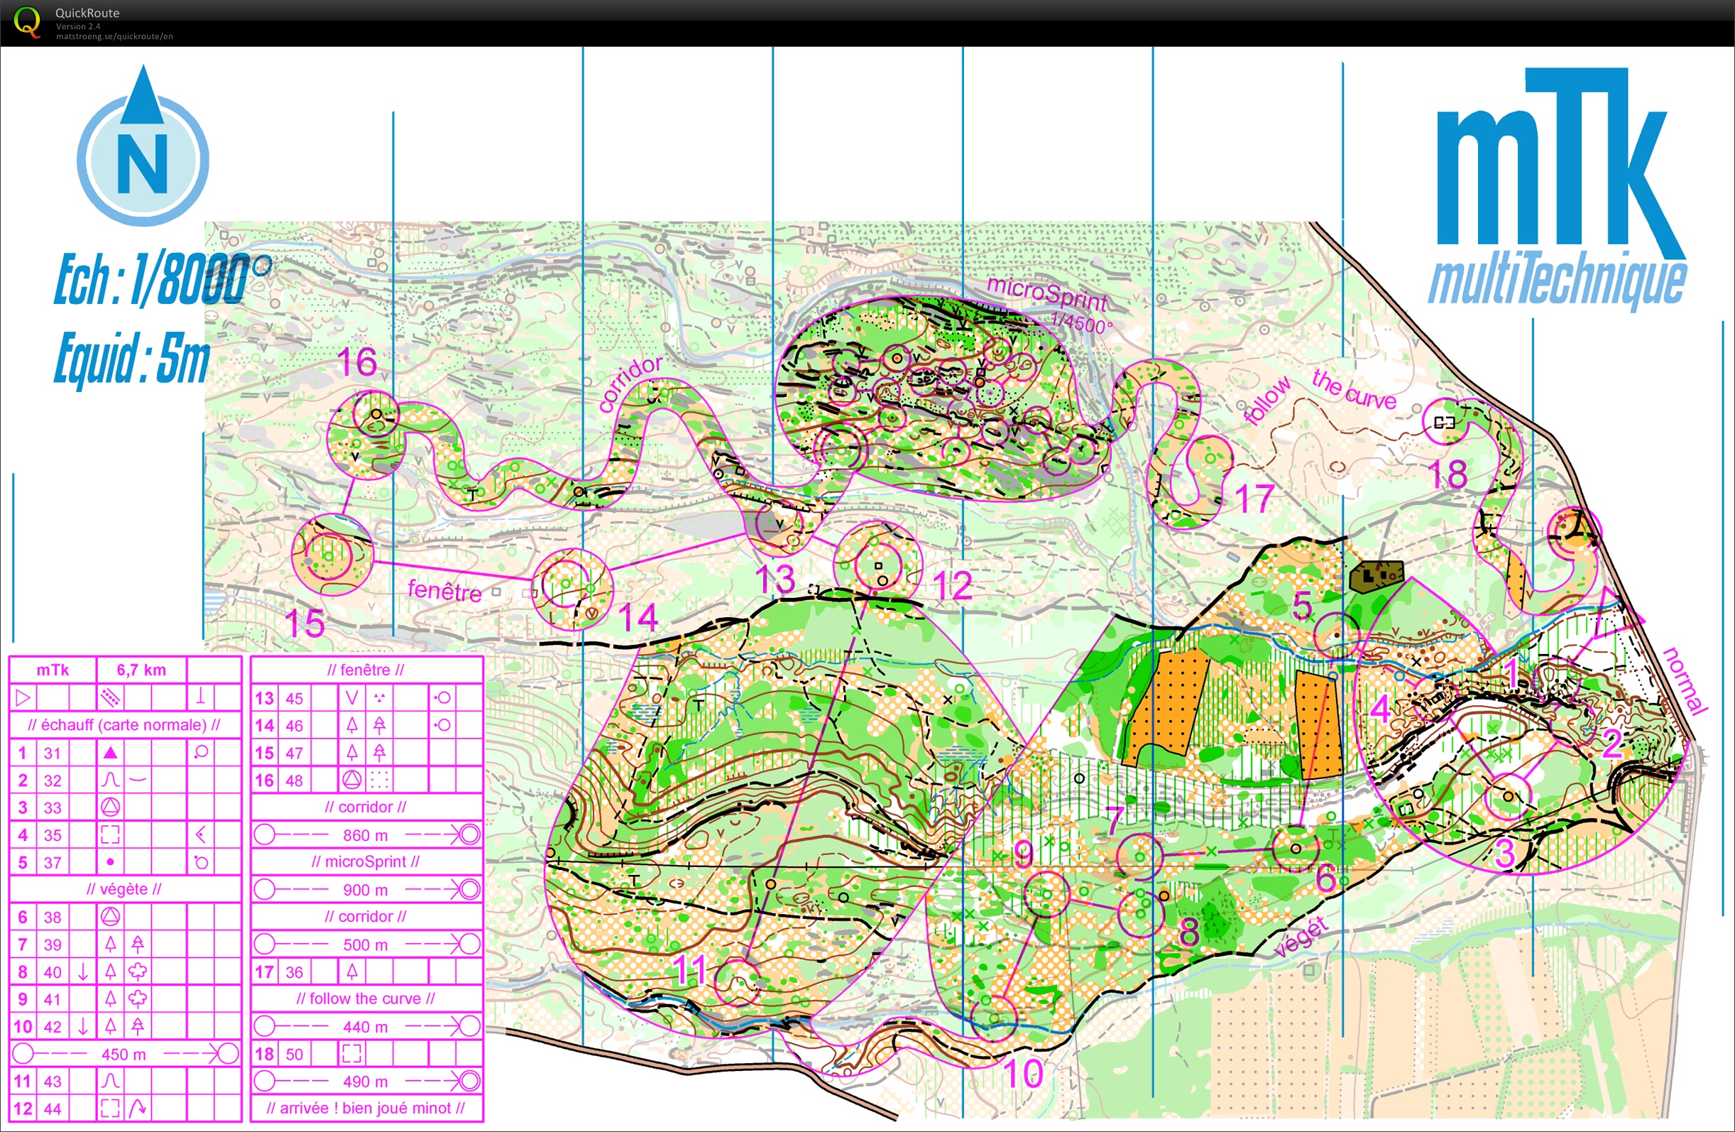Click the 'multiTechnique' caption
Image resolution: width=1735 pixels, height=1132 pixels.
click(x=1557, y=279)
